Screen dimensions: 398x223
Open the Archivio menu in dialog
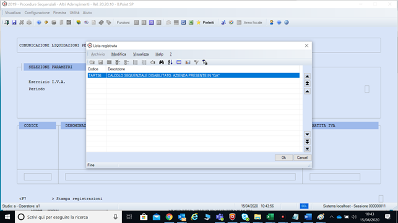[98, 54]
